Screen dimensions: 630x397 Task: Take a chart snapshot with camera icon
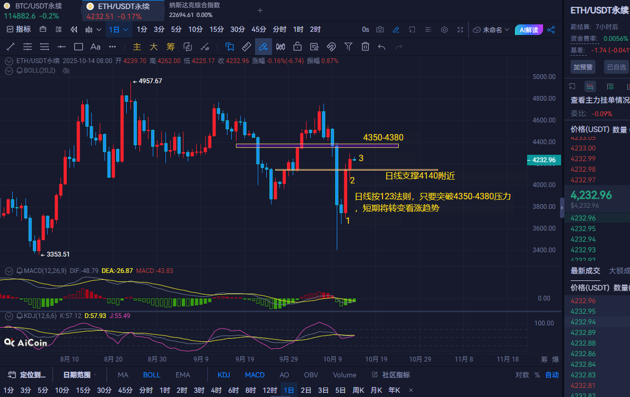pos(380,30)
